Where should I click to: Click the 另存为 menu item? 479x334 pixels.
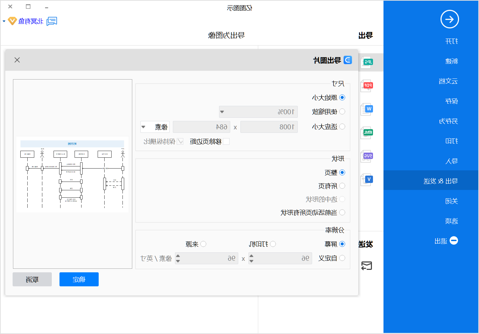[x=449, y=121]
